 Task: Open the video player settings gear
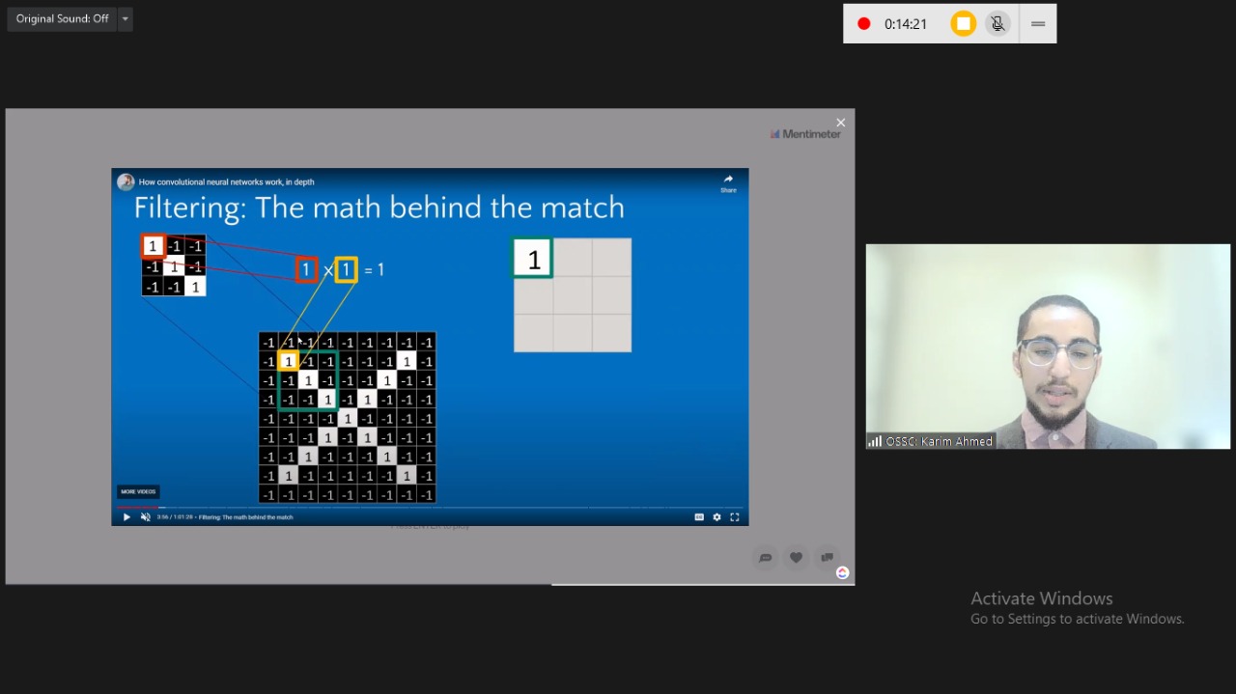click(x=716, y=517)
